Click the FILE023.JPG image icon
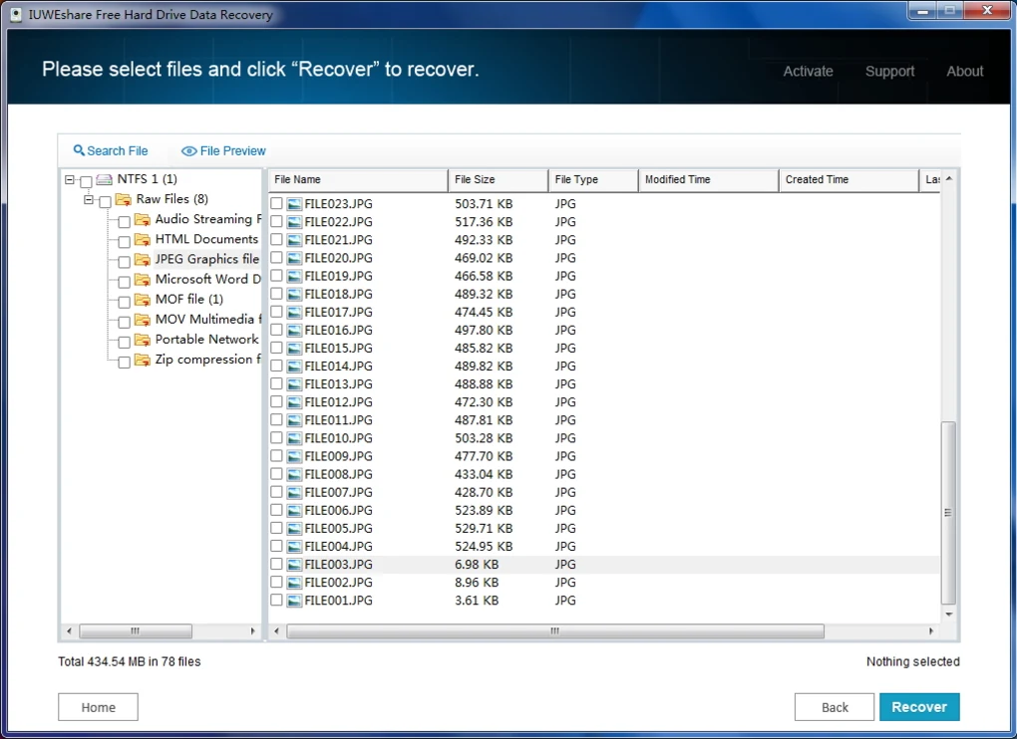The height and width of the screenshot is (739, 1017). click(x=294, y=204)
